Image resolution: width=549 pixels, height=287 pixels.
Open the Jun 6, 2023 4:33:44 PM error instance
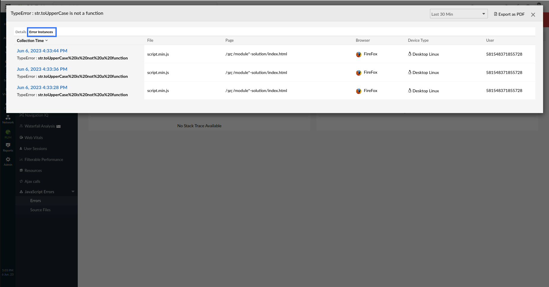(42, 51)
